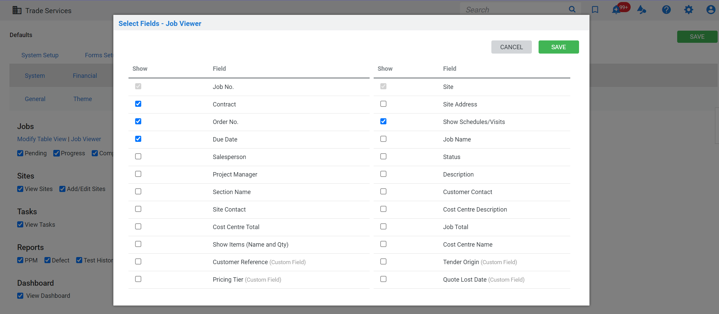Open the user account icon
719x314 pixels.
click(x=711, y=9)
